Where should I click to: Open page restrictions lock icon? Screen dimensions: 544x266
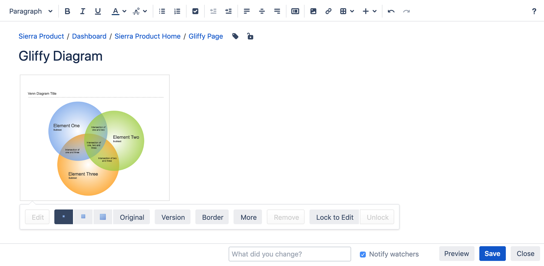point(250,36)
